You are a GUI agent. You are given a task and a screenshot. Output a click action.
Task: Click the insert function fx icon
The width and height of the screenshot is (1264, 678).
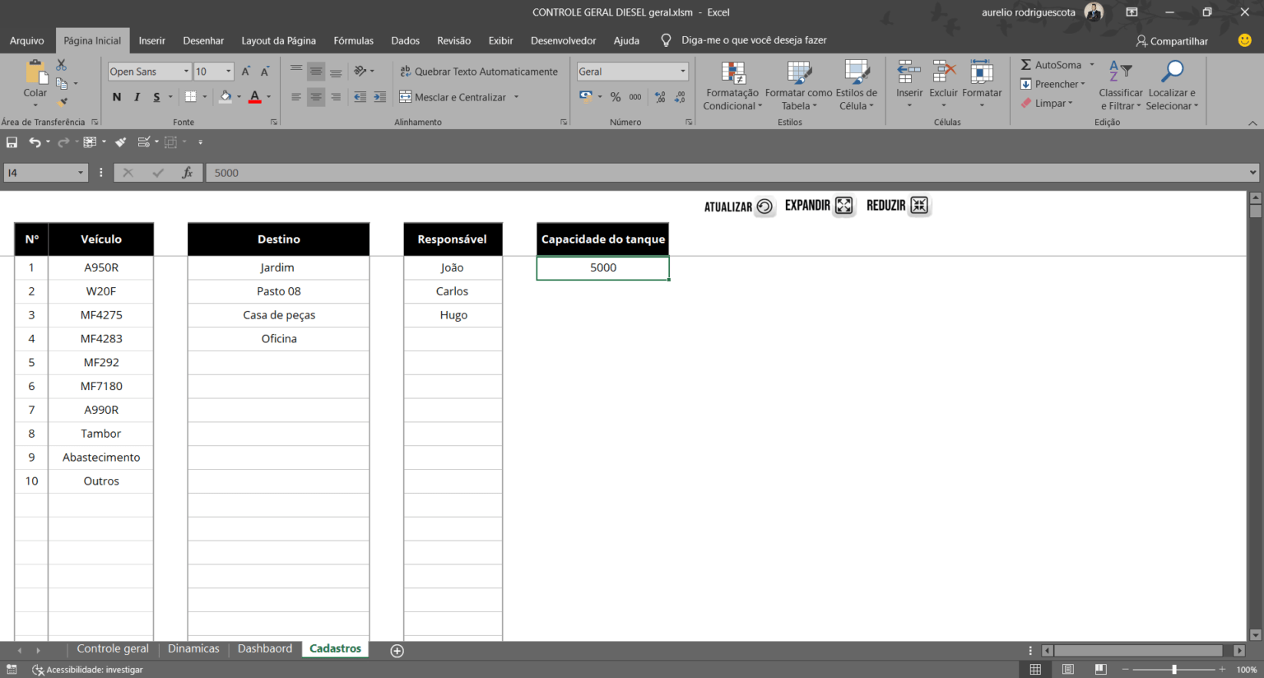click(x=188, y=173)
